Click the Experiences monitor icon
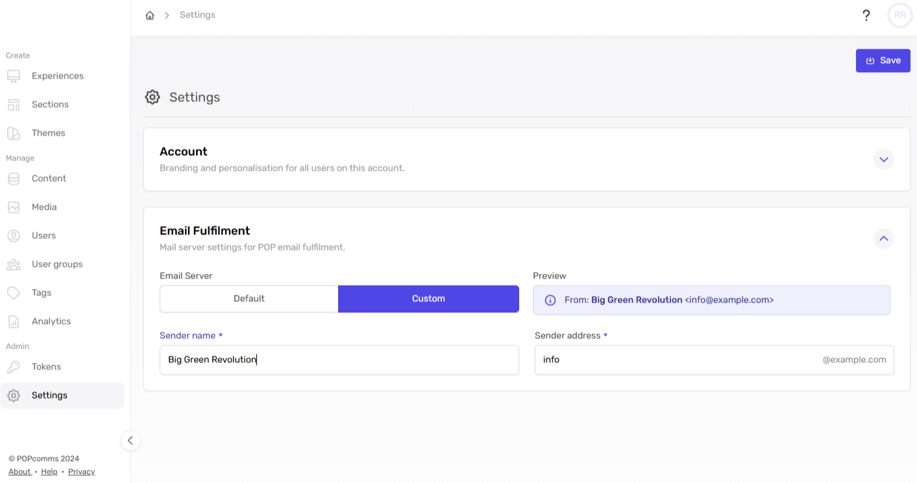 pos(14,76)
